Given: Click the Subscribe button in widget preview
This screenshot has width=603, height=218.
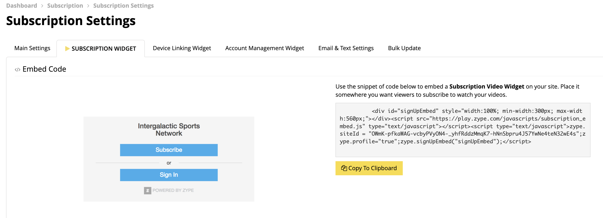Looking at the screenshot, I should pos(169,150).
